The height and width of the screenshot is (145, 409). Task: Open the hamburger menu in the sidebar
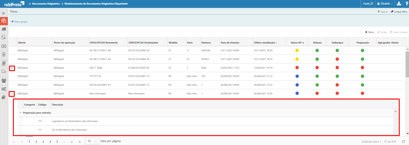click(x=4, y=13)
